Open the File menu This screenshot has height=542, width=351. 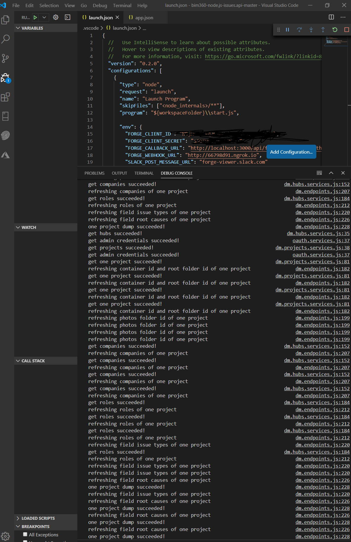[x=16, y=5]
